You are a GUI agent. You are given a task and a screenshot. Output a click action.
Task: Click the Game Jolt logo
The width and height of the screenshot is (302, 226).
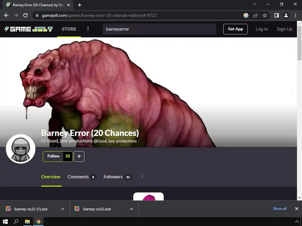tap(29, 29)
